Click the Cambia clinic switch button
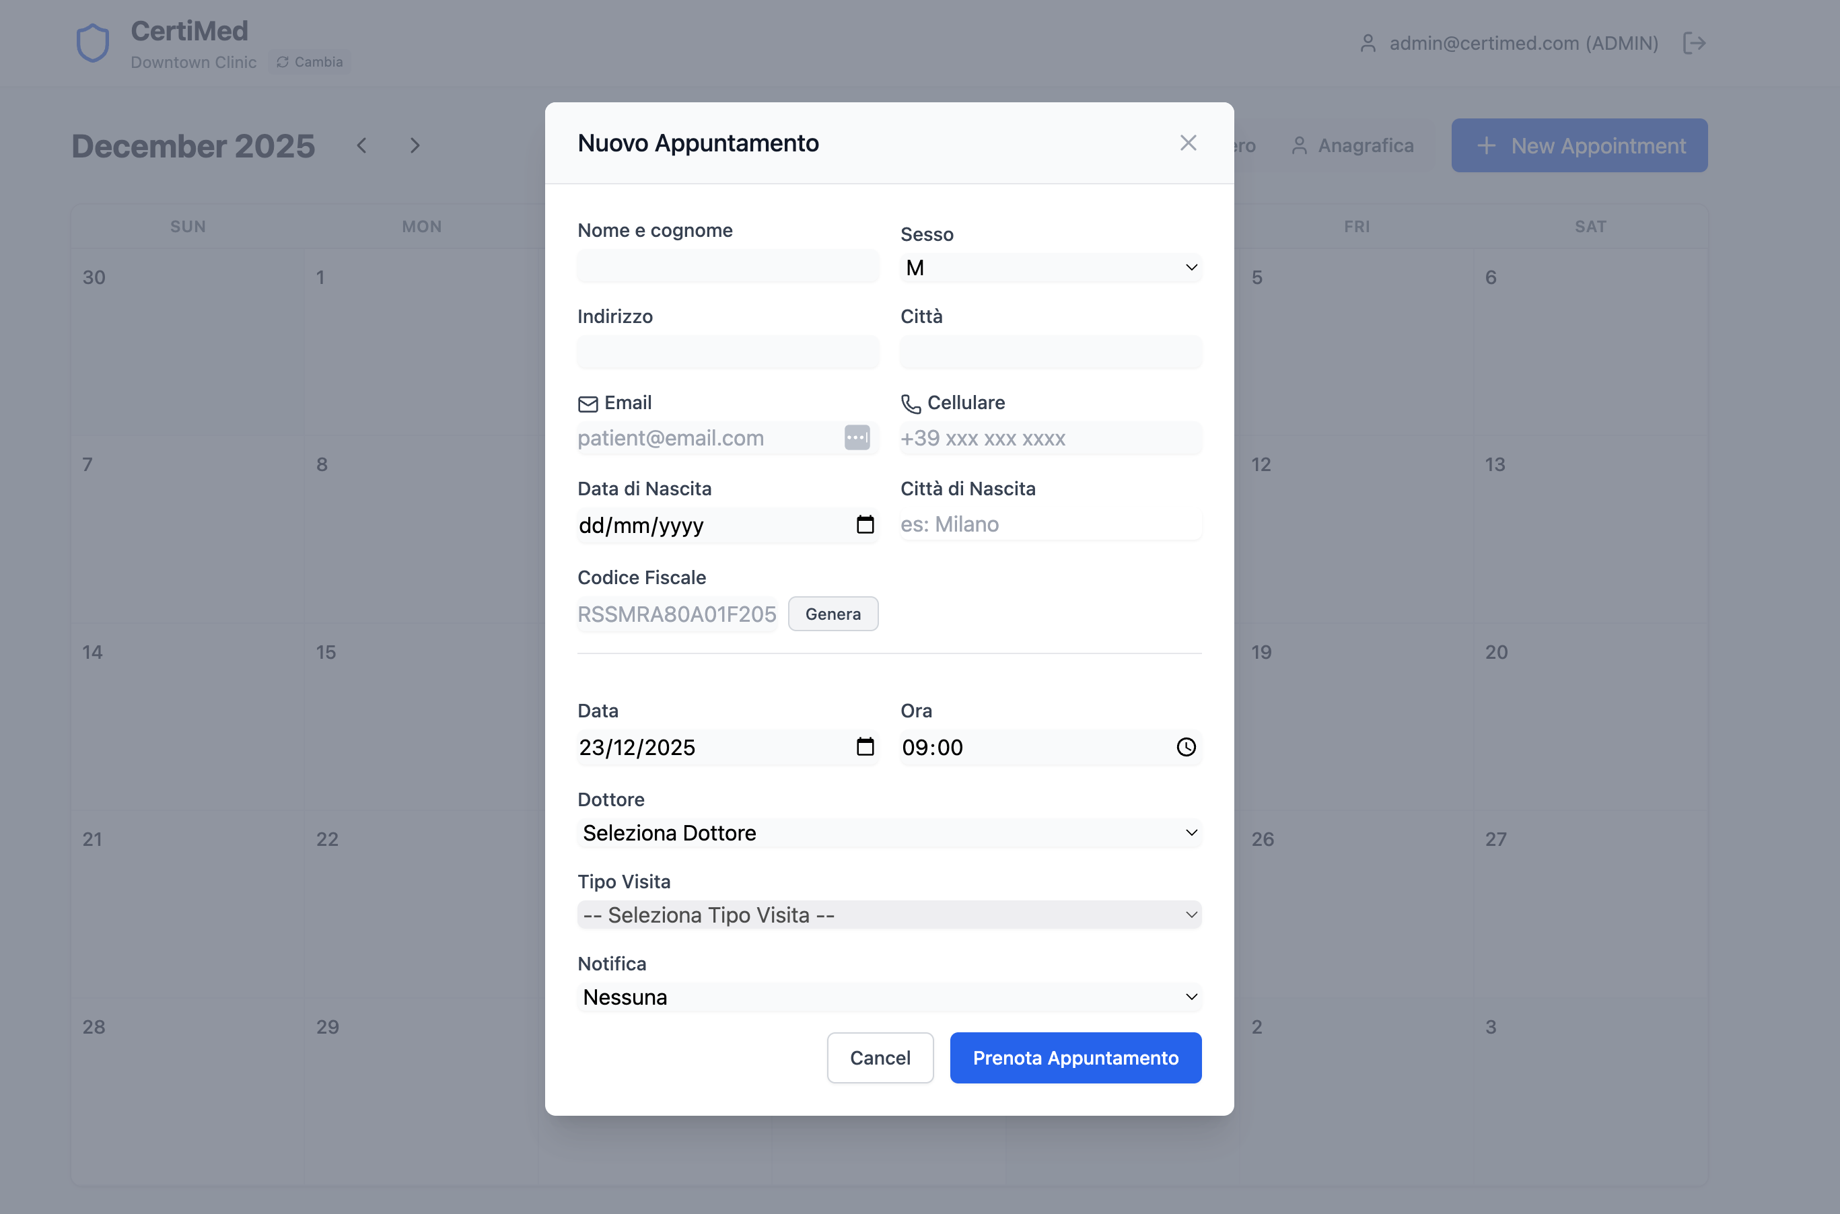This screenshot has width=1840, height=1214. click(310, 62)
